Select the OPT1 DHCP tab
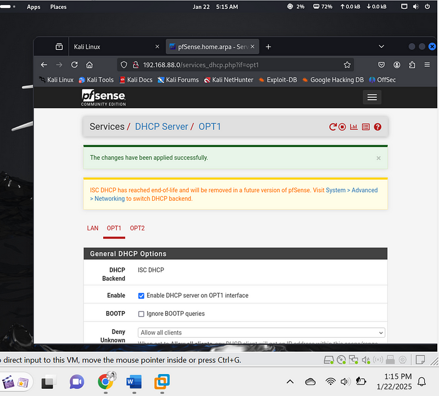 tap(114, 228)
